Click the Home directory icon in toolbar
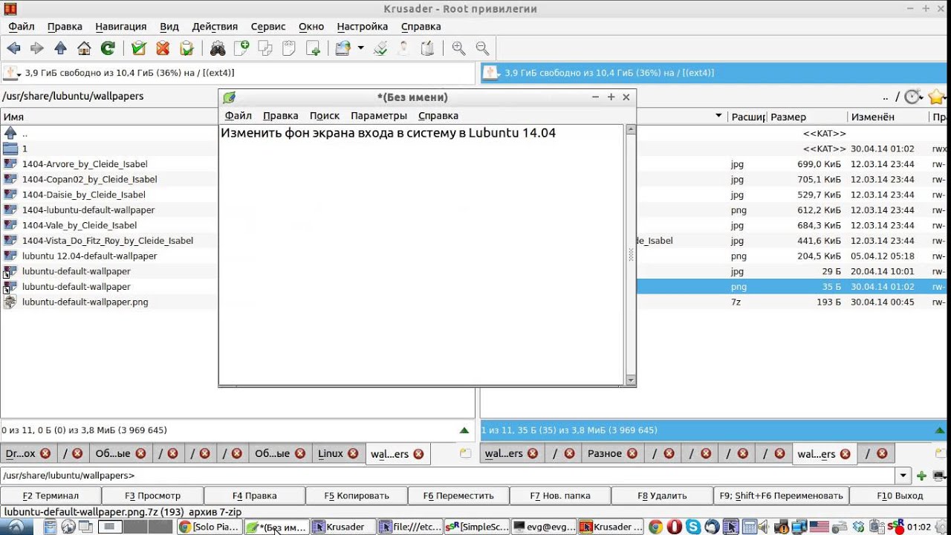The height and width of the screenshot is (535, 951). 84,48
